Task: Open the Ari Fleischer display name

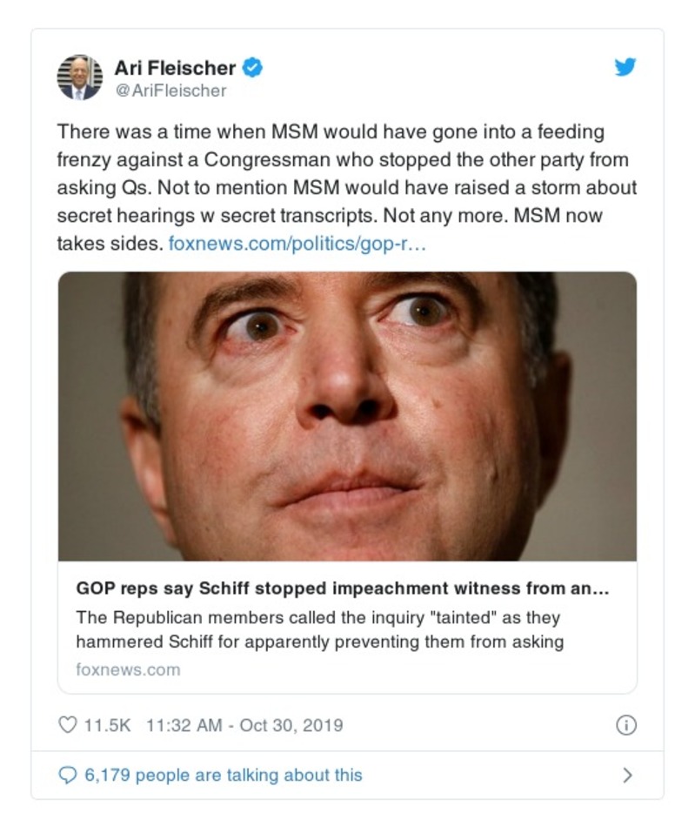Action: [175, 67]
